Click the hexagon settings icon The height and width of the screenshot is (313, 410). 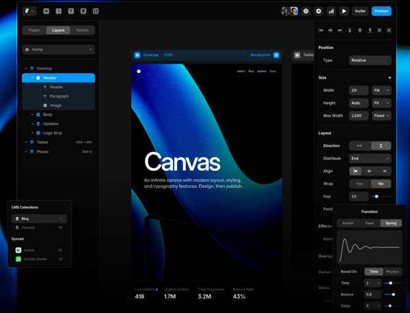[x=318, y=11]
